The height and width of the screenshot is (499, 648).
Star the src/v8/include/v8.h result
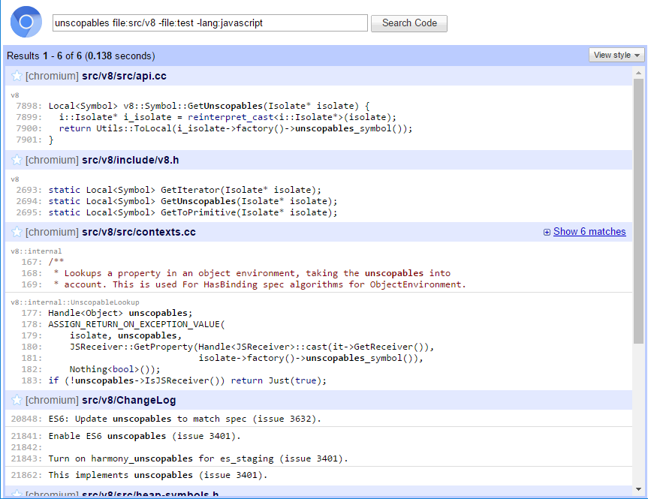click(17, 160)
